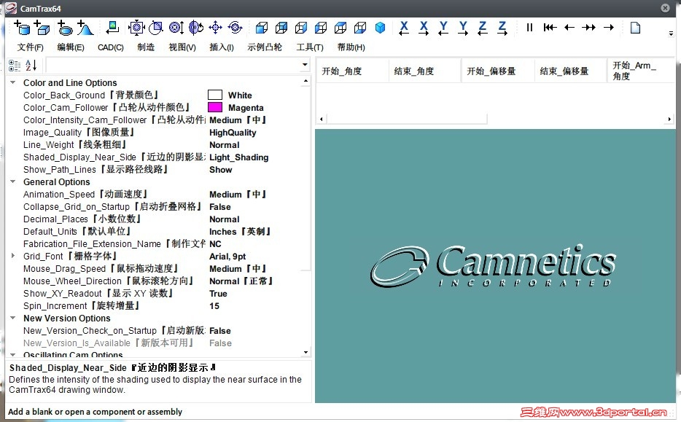
Task: Switch to back face cube view
Action: click(x=281, y=28)
